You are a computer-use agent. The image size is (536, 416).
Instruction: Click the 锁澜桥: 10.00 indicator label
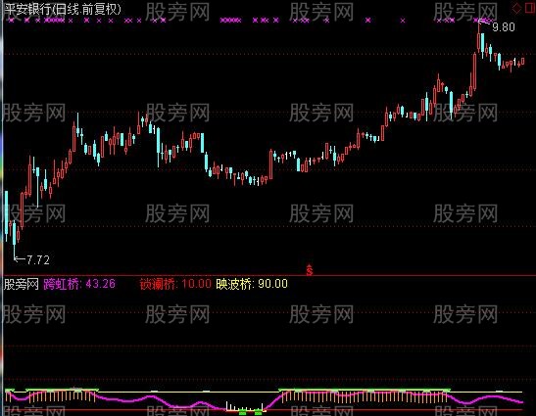(175, 284)
